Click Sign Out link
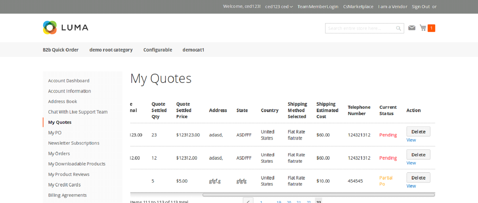478x203 pixels. tap(421, 7)
